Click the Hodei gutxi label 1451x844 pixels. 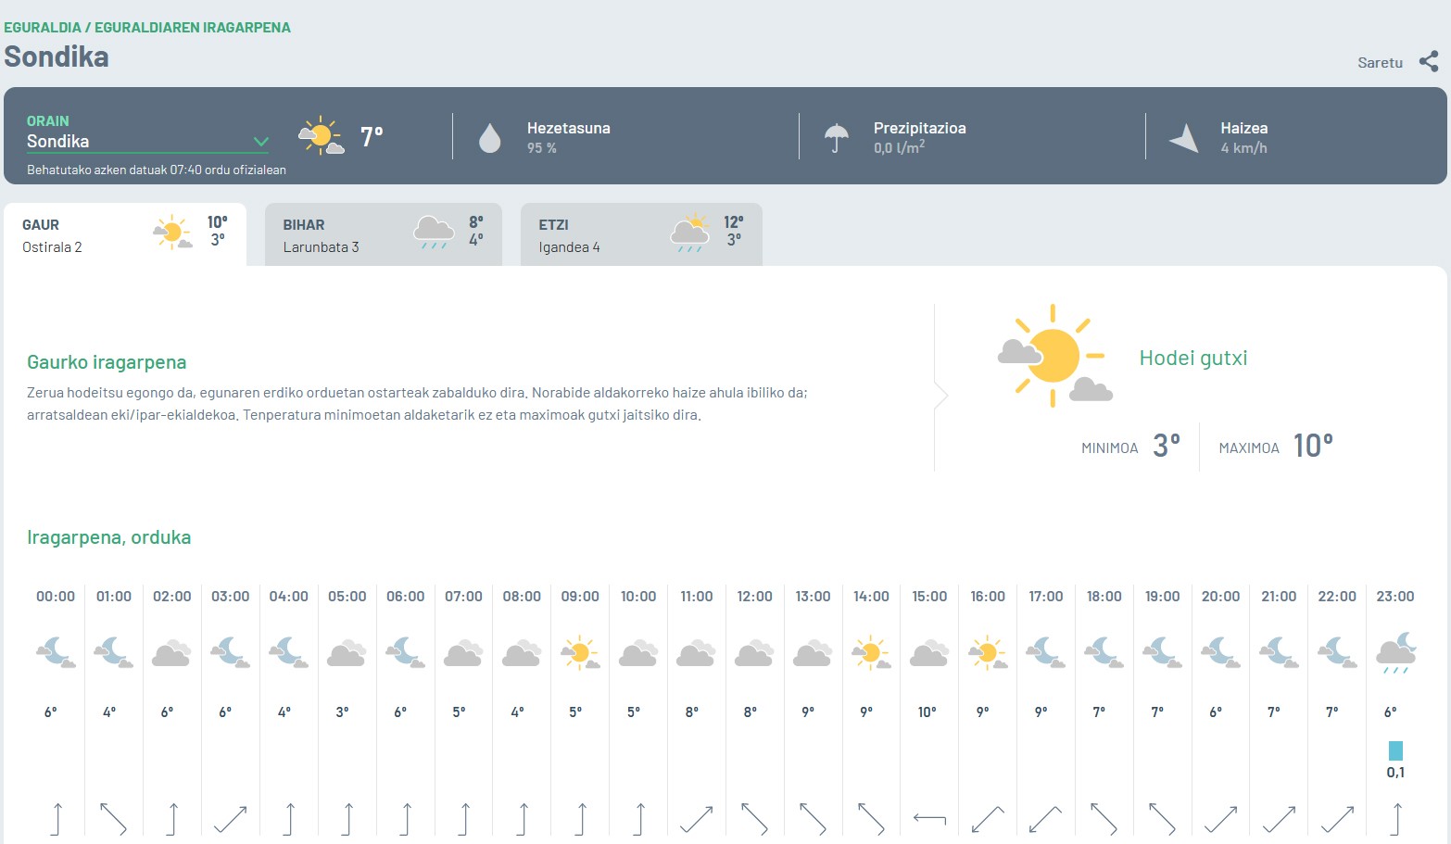pos(1193,359)
